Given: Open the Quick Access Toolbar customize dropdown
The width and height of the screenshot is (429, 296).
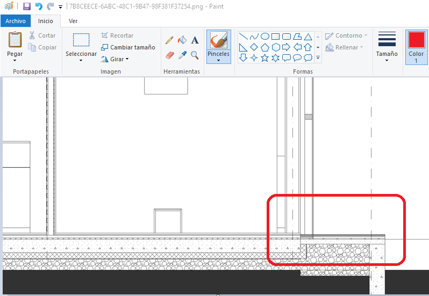Looking at the screenshot, I should click(60, 7).
